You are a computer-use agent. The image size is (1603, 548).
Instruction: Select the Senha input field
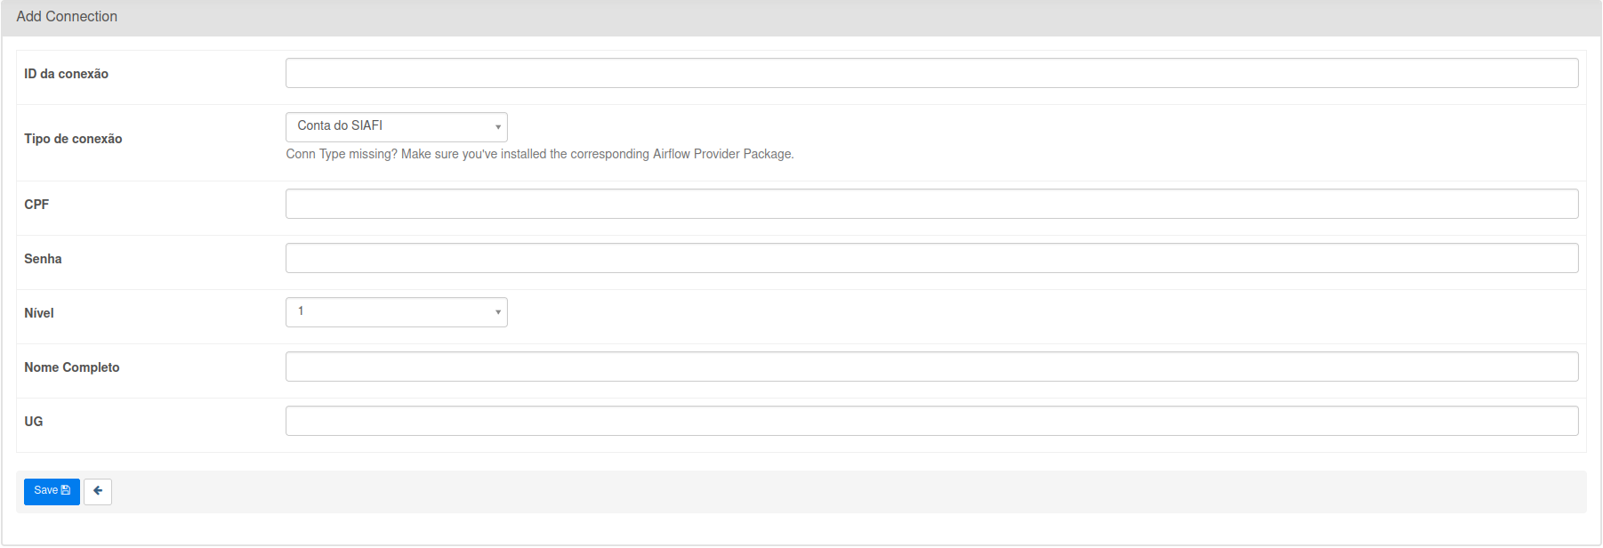931,258
